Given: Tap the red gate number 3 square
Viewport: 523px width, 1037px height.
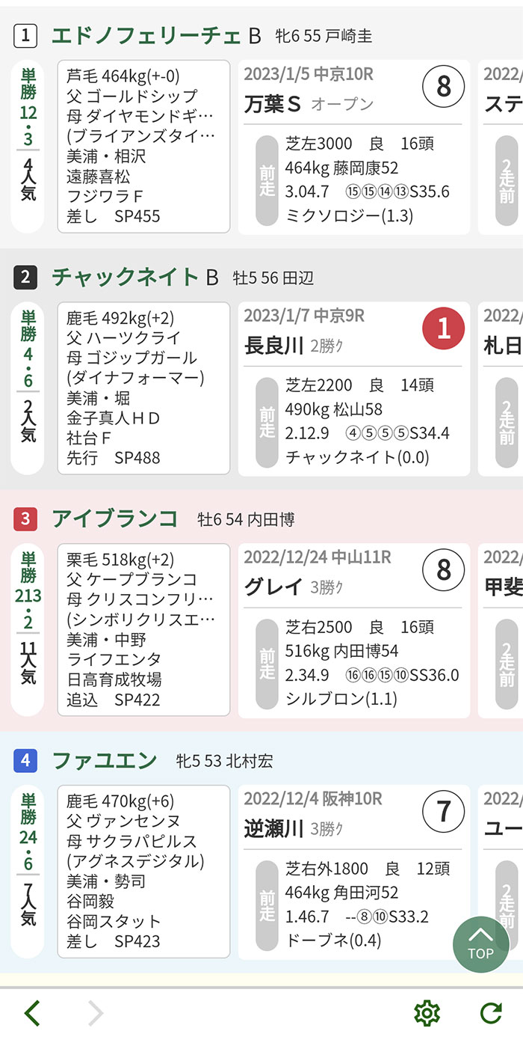Looking at the screenshot, I should 25,519.
